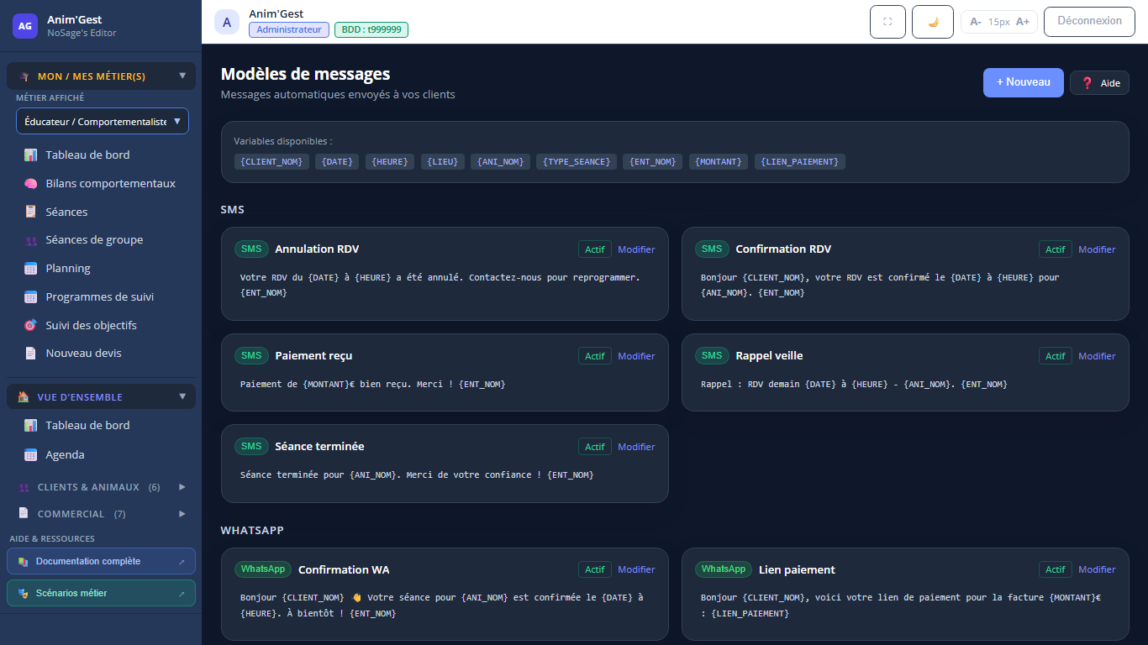Modify the Annulation RDV template
1148x645 pixels.
pos(636,249)
